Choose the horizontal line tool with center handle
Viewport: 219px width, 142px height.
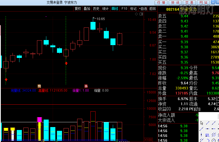tap(207, 129)
